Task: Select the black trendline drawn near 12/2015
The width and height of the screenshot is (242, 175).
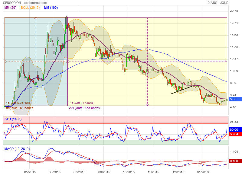Action: [x=181, y=90]
